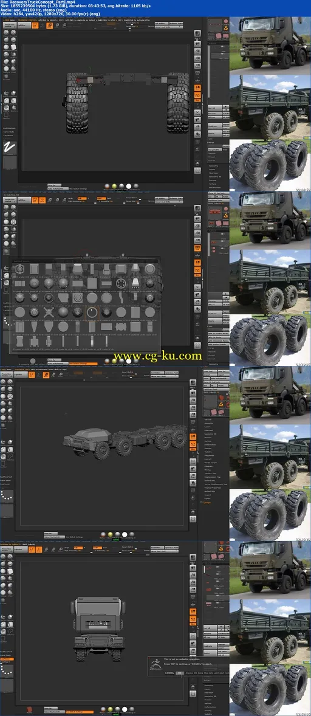
Task: Pick the gear-shaped mesh in popup's first cell
Action: pyautogui.click(x=19, y=270)
